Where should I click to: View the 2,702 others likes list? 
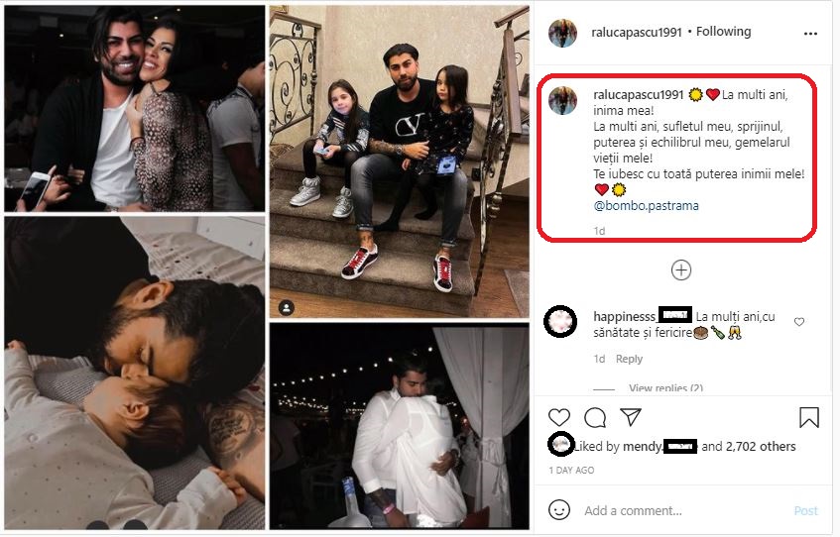point(761,447)
